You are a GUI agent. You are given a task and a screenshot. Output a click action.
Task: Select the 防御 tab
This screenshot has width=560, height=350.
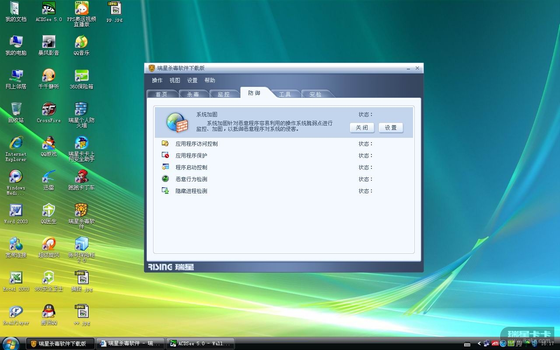254,93
